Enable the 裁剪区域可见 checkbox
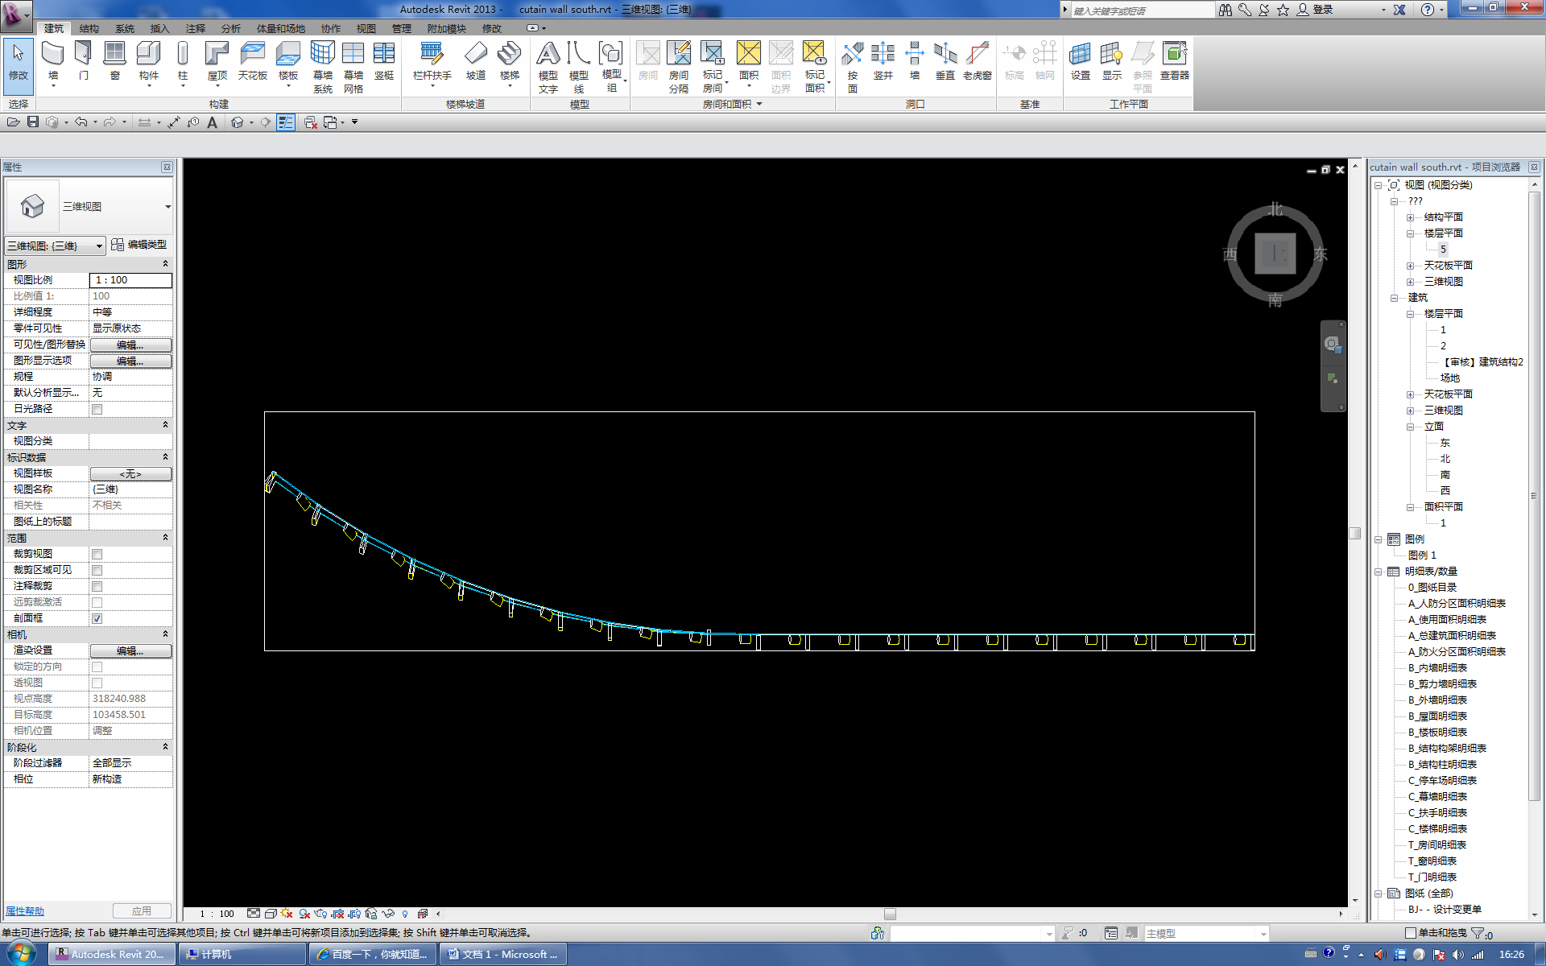This screenshot has height=966, width=1546. tap(97, 570)
